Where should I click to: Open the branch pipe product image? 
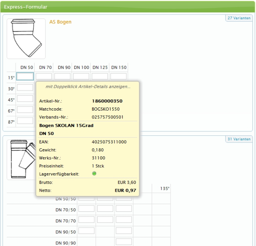point(22,159)
